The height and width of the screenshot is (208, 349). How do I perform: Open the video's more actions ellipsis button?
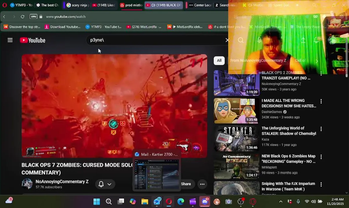point(202,184)
